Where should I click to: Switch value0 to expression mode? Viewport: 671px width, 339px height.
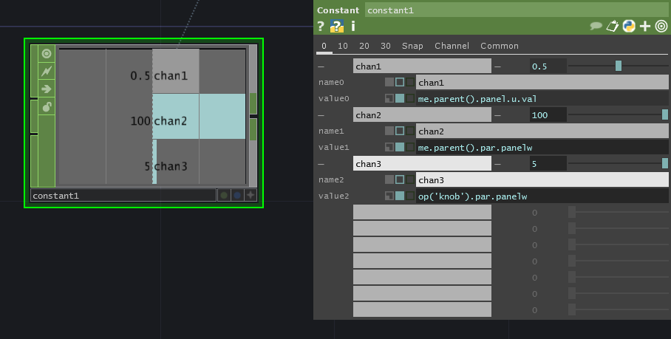click(400, 98)
